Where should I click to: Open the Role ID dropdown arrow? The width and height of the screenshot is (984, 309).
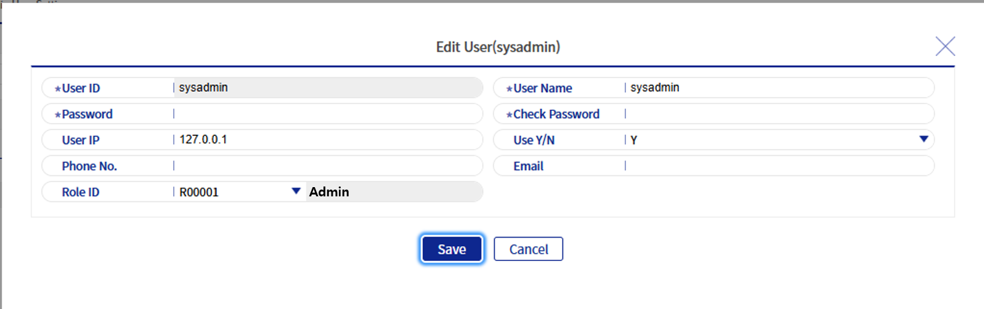pyautogui.click(x=296, y=191)
